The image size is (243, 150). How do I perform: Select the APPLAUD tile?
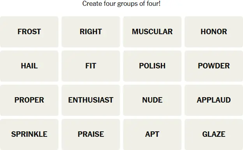[214, 100]
